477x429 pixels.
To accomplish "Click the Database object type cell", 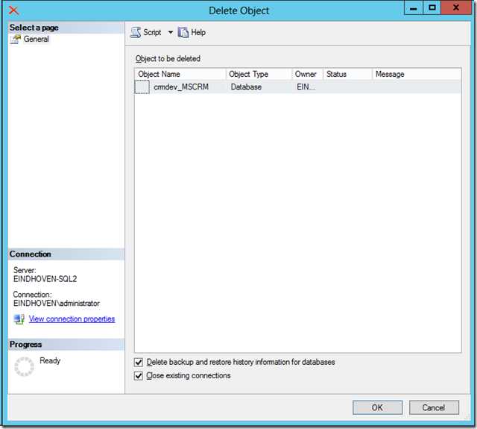I will point(246,87).
